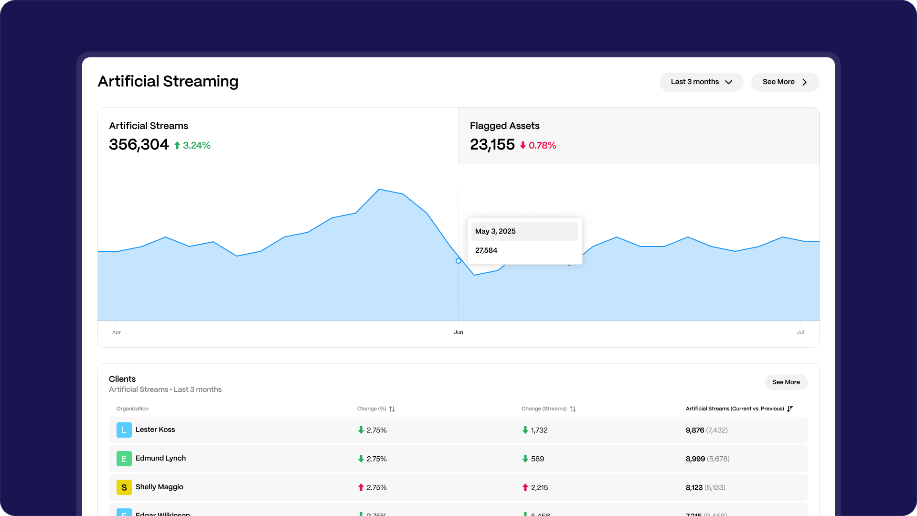Select the Shelly Maggio table row

458,487
